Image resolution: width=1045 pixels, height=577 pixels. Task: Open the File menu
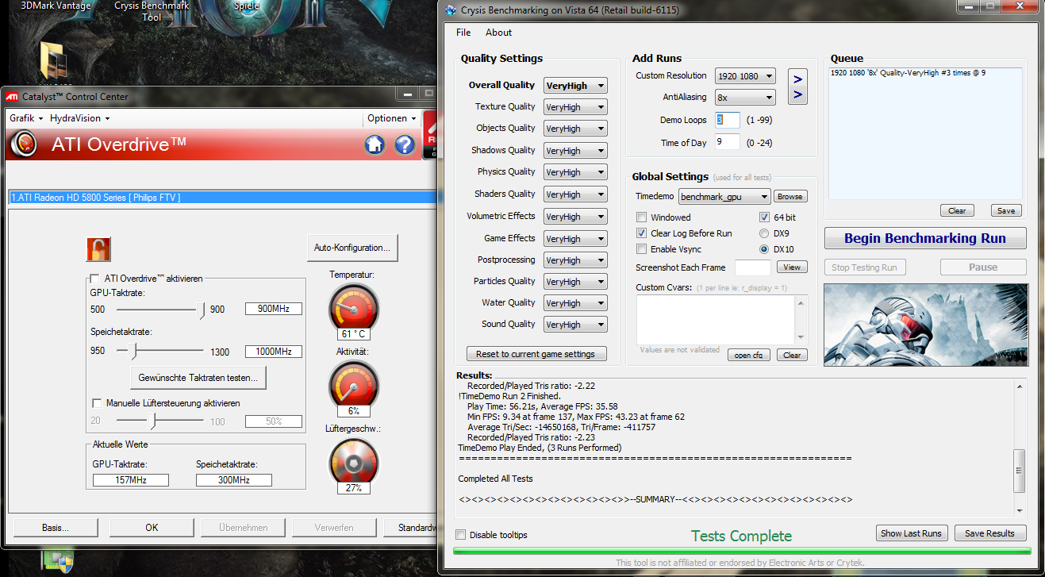point(463,33)
